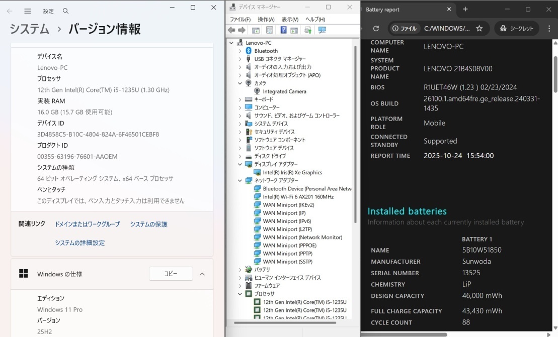Click the Update driver icon with green arrow
Viewport: 558px width, 337px height.
point(307,30)
